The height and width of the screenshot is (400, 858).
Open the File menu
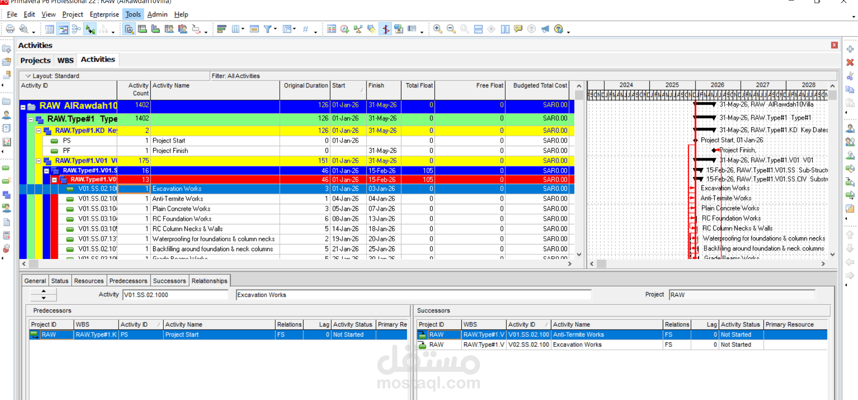tap(12, 14)
